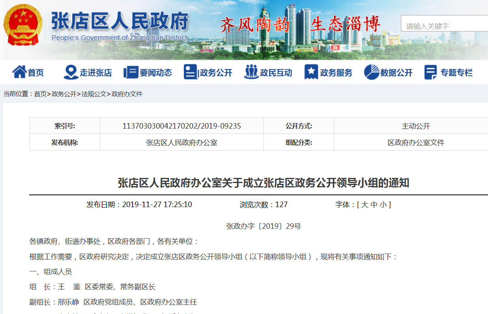
Task: Open 政务公开 breadcrumb link
Action: pyautogui.click(x=64, y=94)
